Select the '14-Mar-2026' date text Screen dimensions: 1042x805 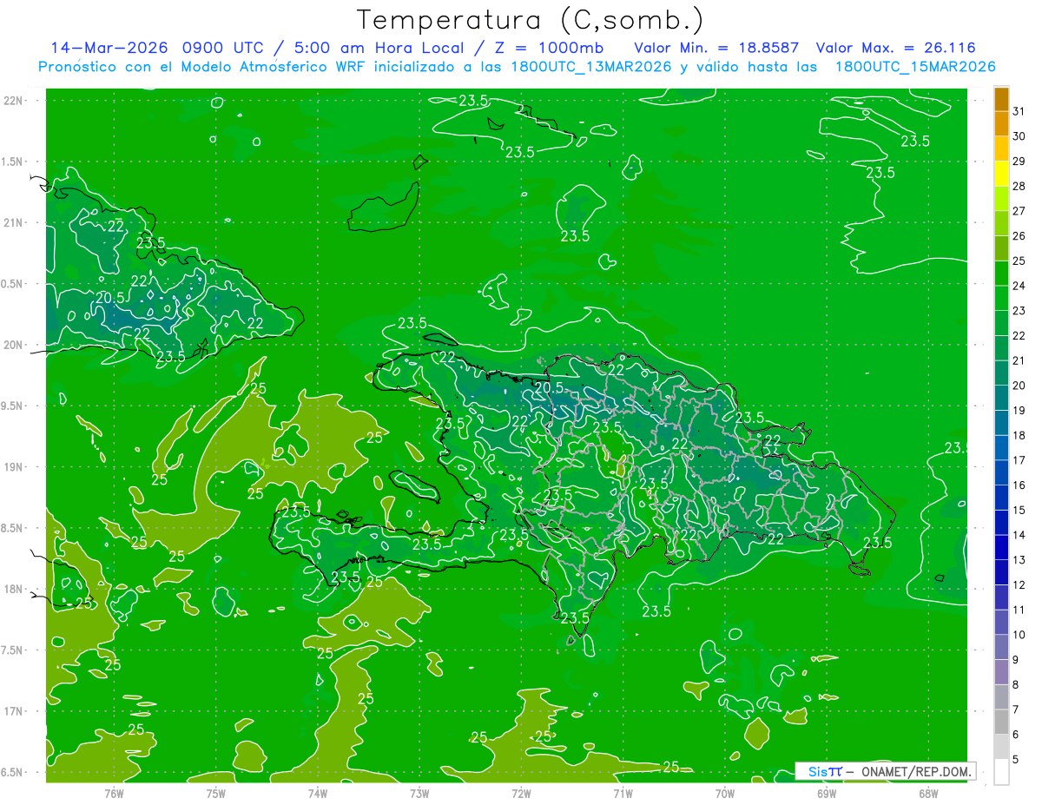(x=109, y=48)
